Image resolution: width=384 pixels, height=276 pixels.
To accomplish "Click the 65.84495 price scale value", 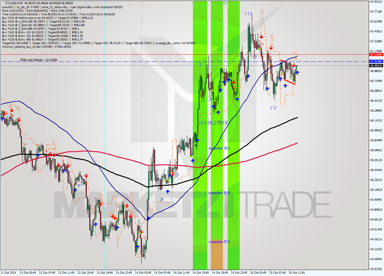I will 376,140.
